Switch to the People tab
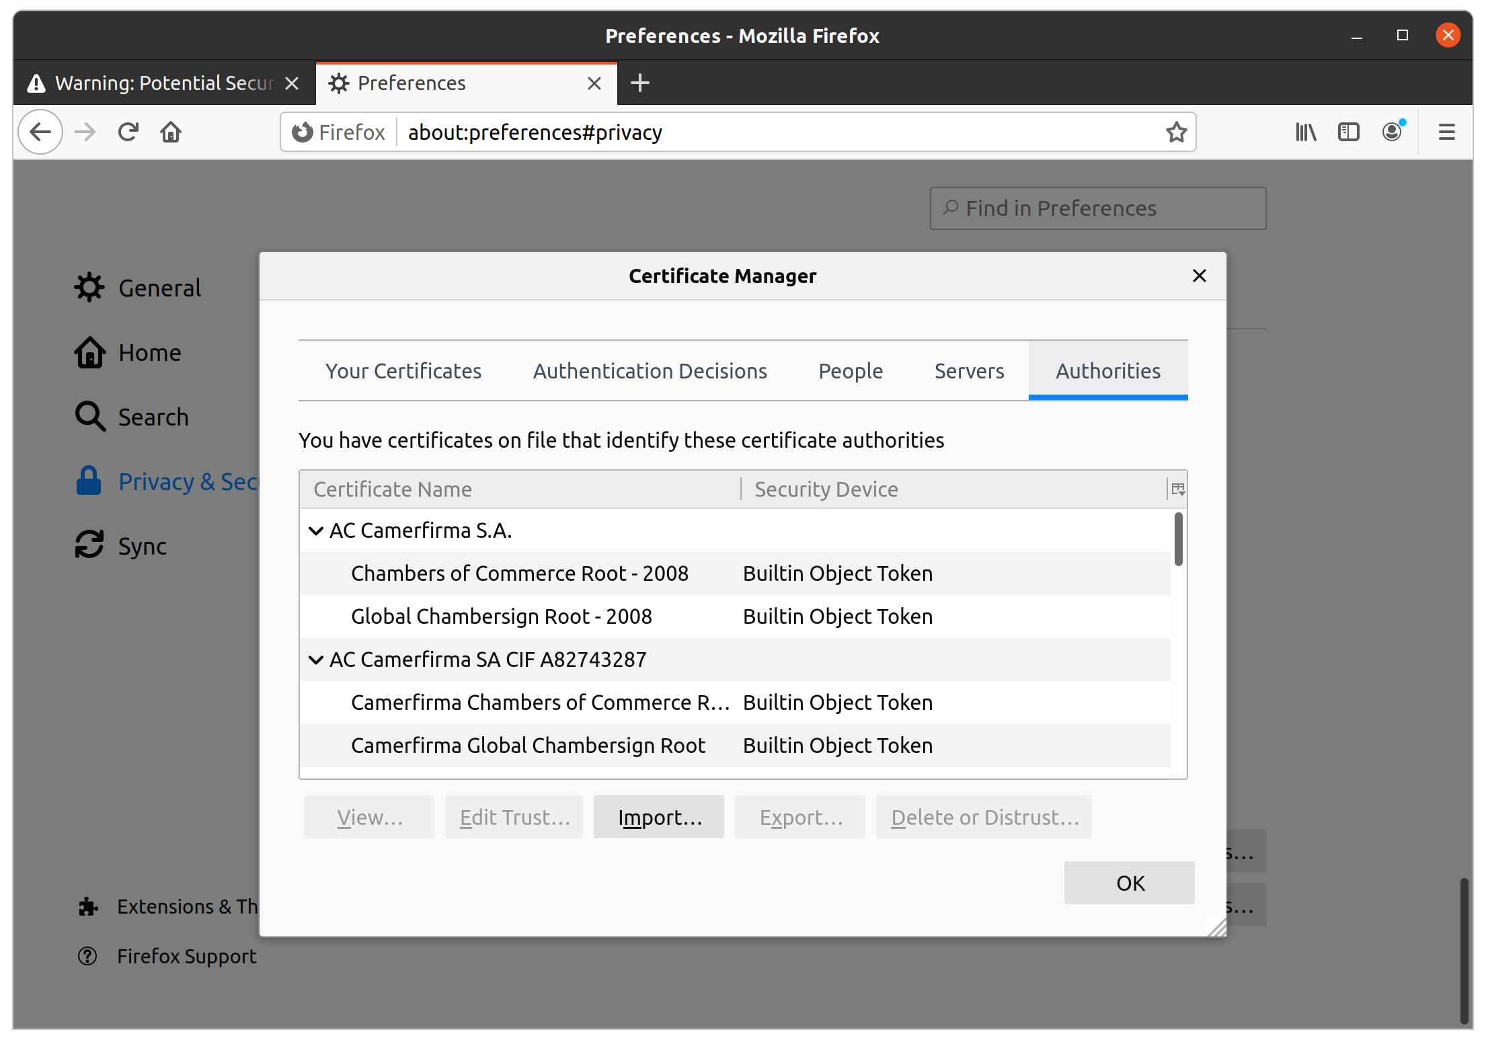1486x1042 pixels. pos(851,371)
